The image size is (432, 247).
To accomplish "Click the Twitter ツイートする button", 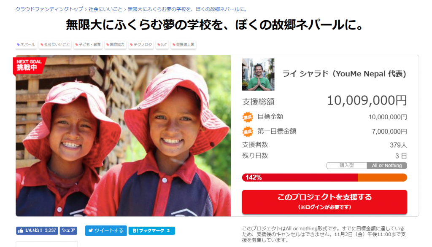I will 106,231.
